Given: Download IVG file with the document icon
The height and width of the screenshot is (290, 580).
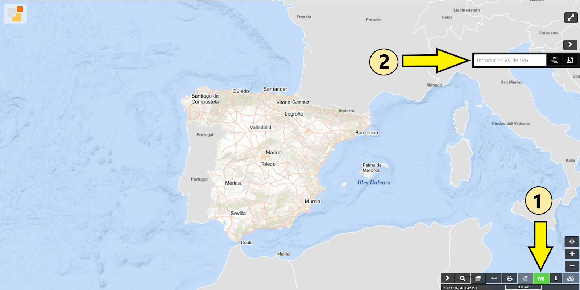Looking at the screenshot, I should (570, 60).
